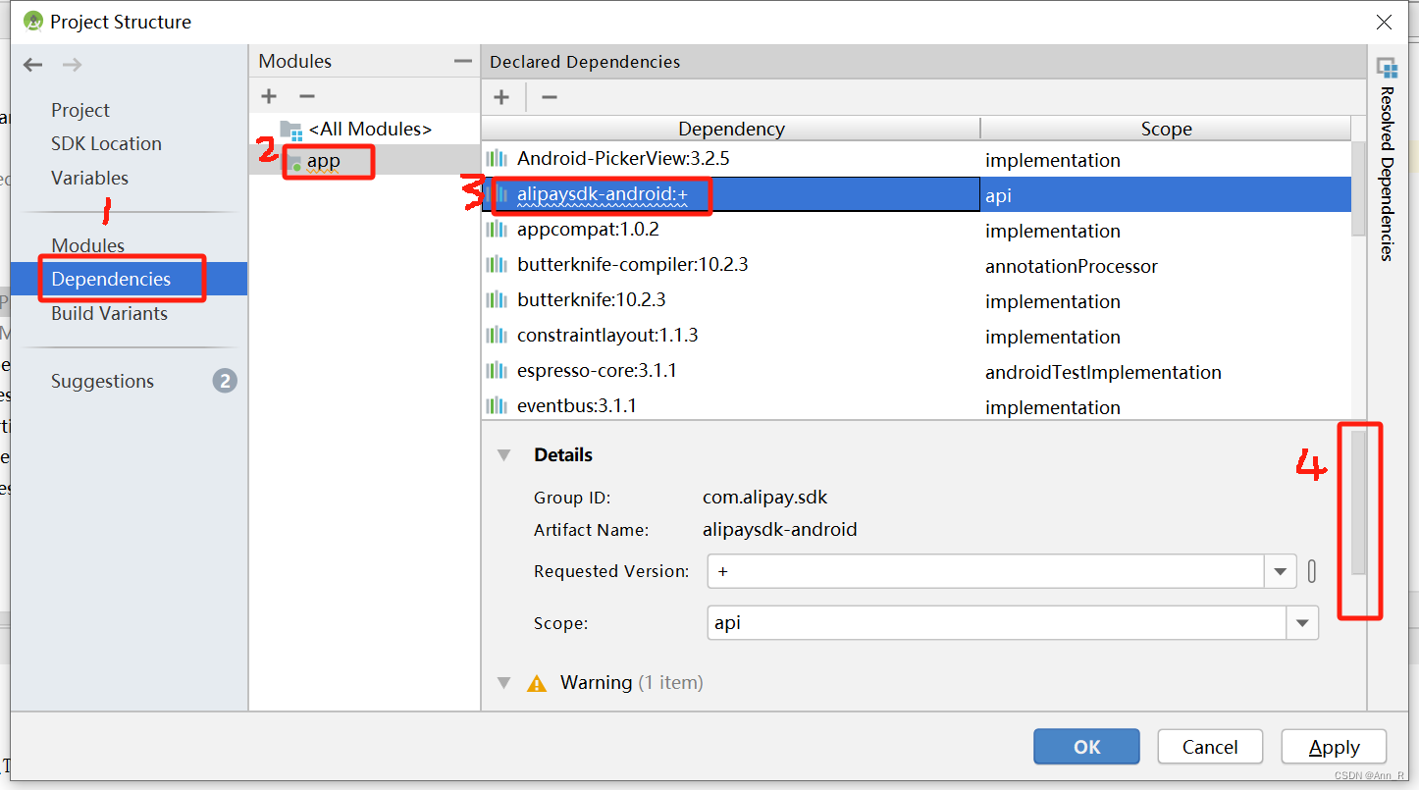This screenshot has width=1419, height=790.
Task: Remove selected dependency with minus icon
Action: pos(550,96)
